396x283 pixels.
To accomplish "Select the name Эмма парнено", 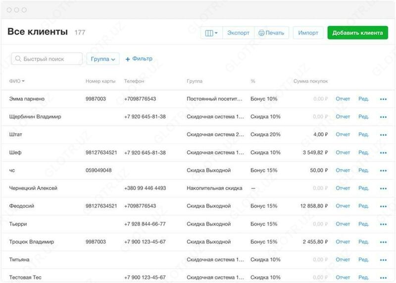I will pos(27,99).
